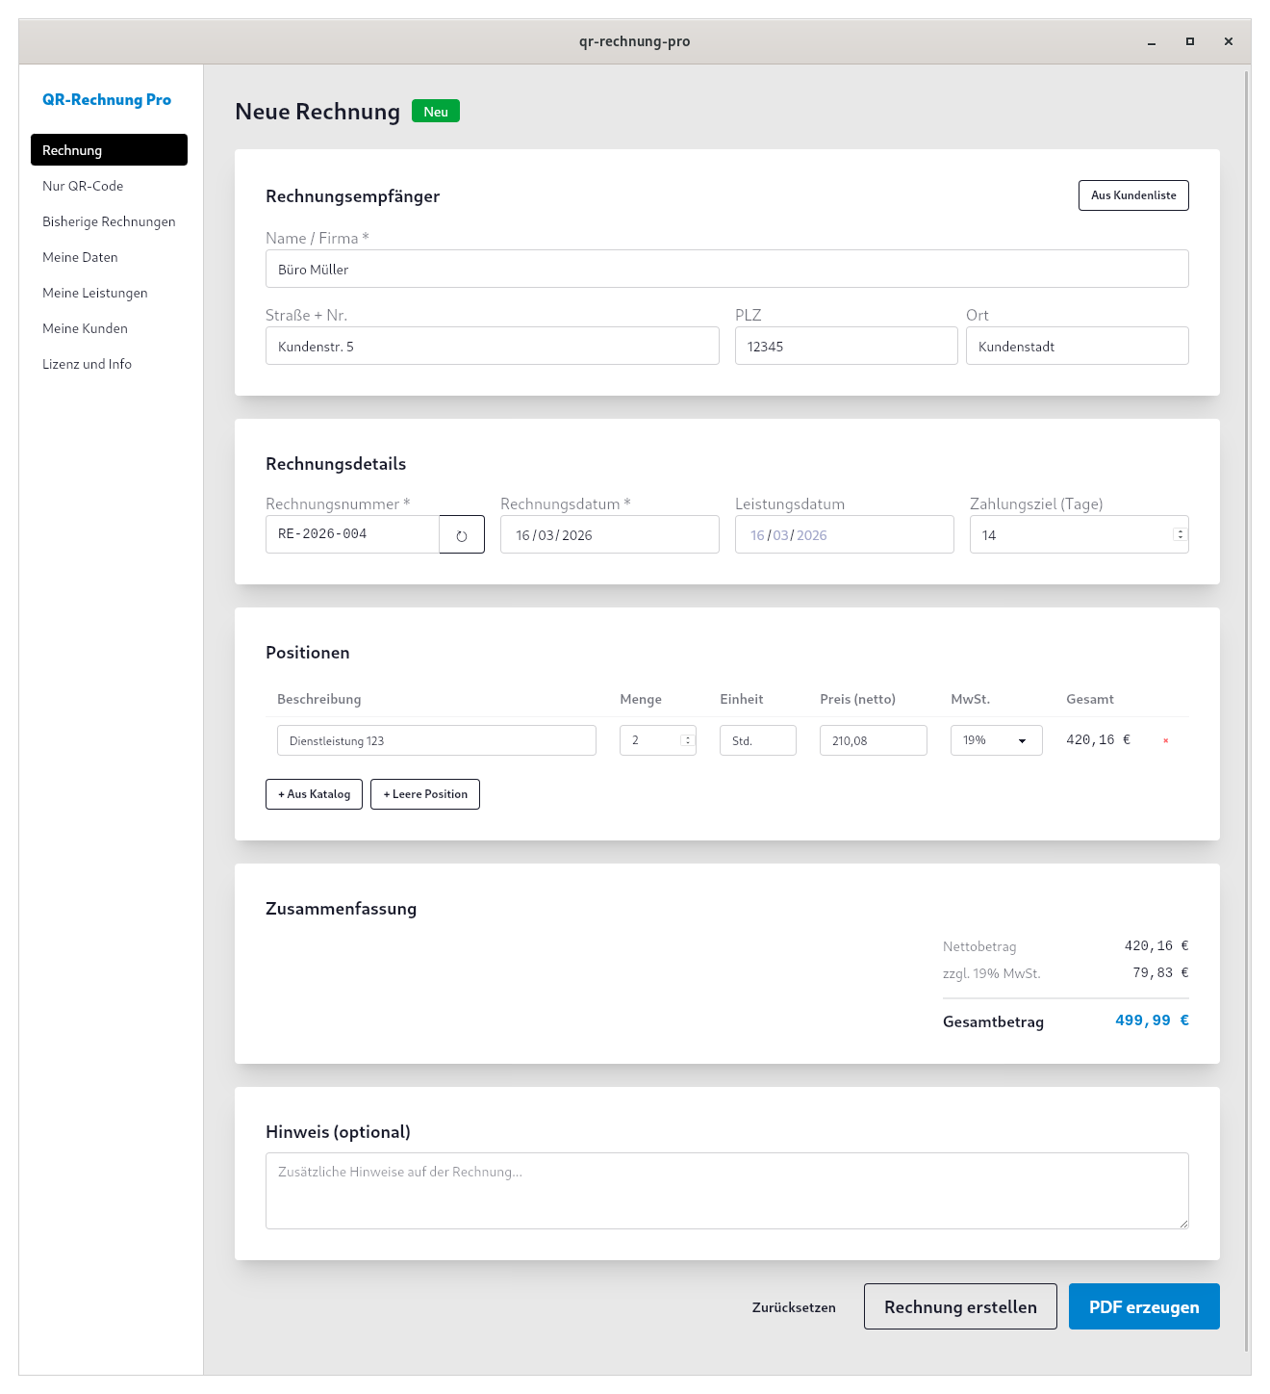Click the Zahlungsziel days stepper arrows
Viewport: 1270px width, 1394px height.
click(1180, 534)
